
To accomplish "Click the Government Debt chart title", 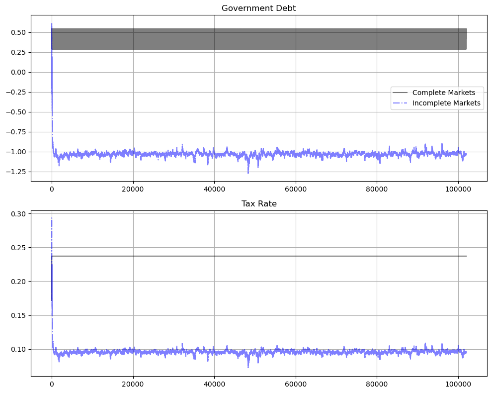I will click(x=258, y=8).
